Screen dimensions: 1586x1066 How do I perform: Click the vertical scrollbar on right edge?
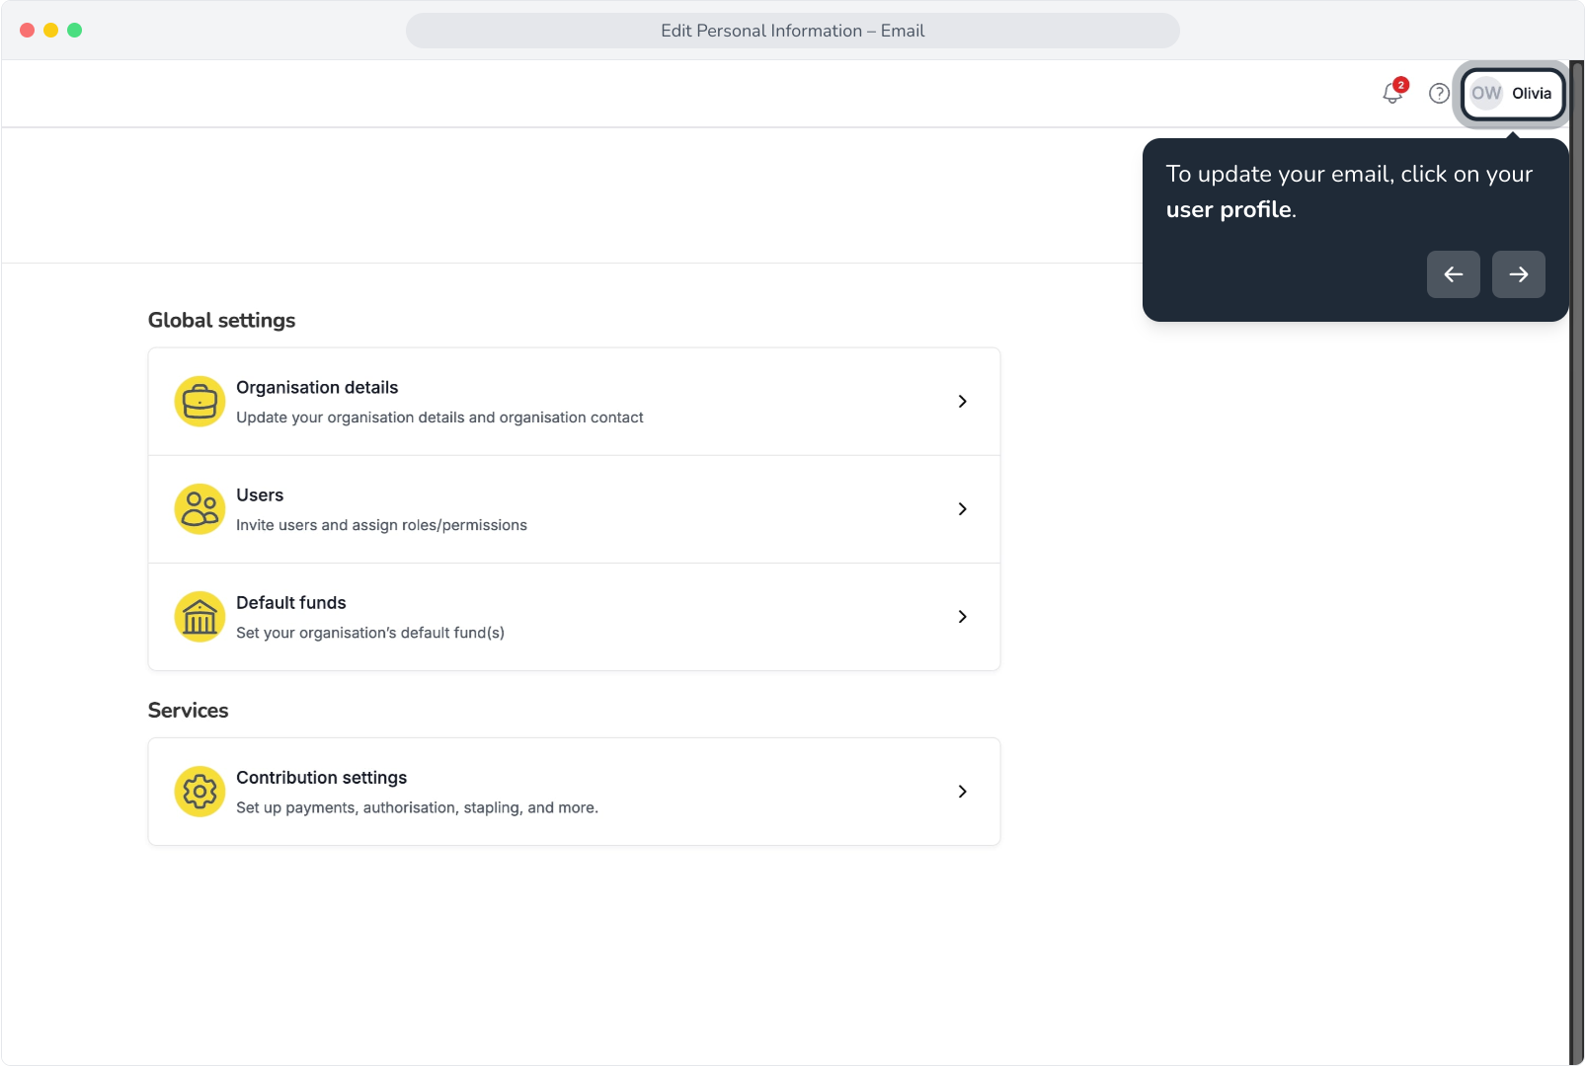pos(1576,563)
